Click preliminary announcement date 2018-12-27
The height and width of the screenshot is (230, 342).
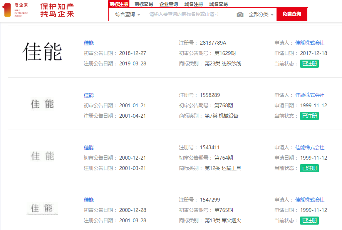tap(132, 53)
